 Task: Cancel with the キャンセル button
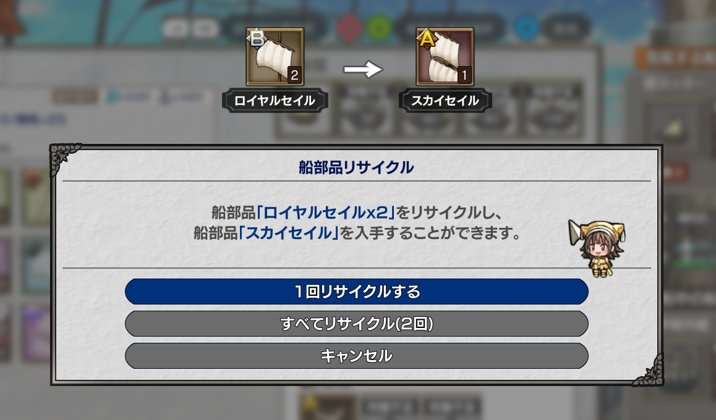point(357,356)
